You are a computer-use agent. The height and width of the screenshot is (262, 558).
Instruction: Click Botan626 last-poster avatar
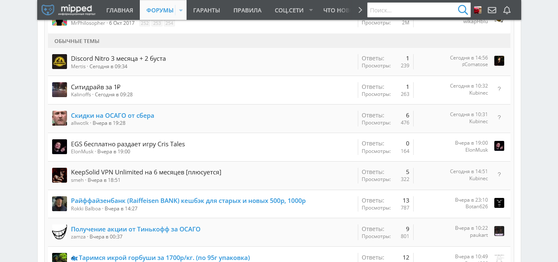click(499, 203)
